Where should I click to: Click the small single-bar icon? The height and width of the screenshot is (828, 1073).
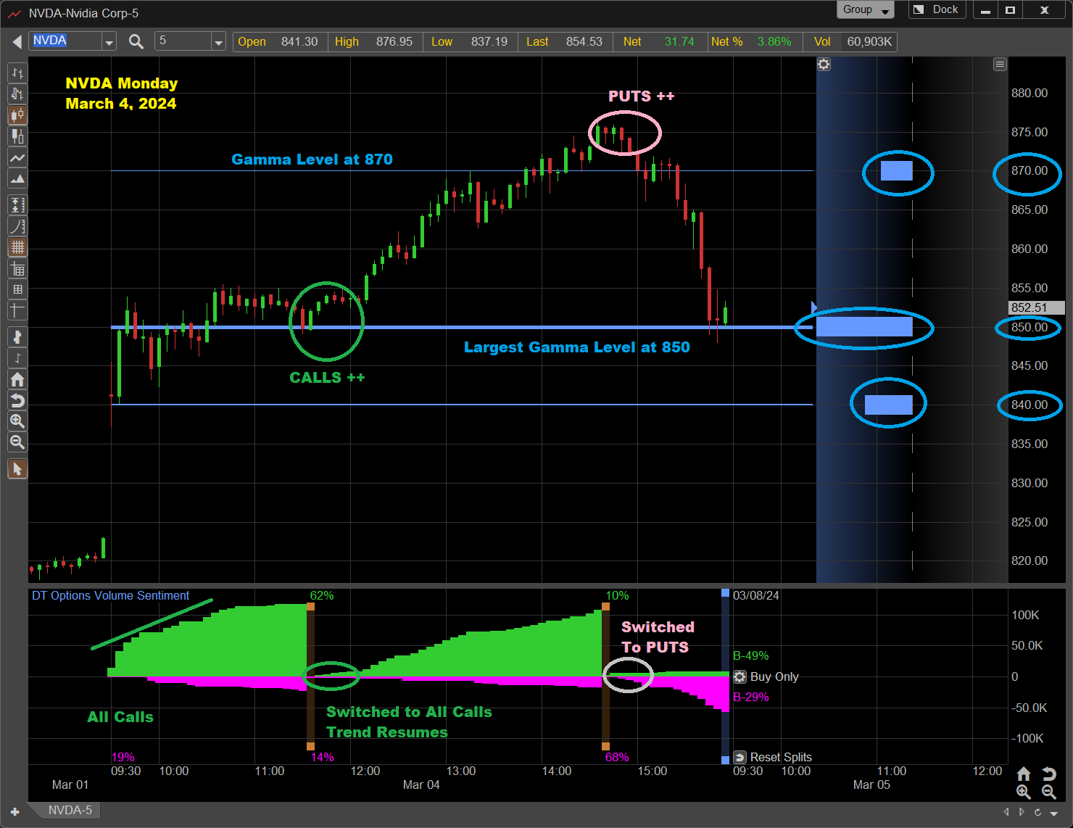(x=17, y=357)
